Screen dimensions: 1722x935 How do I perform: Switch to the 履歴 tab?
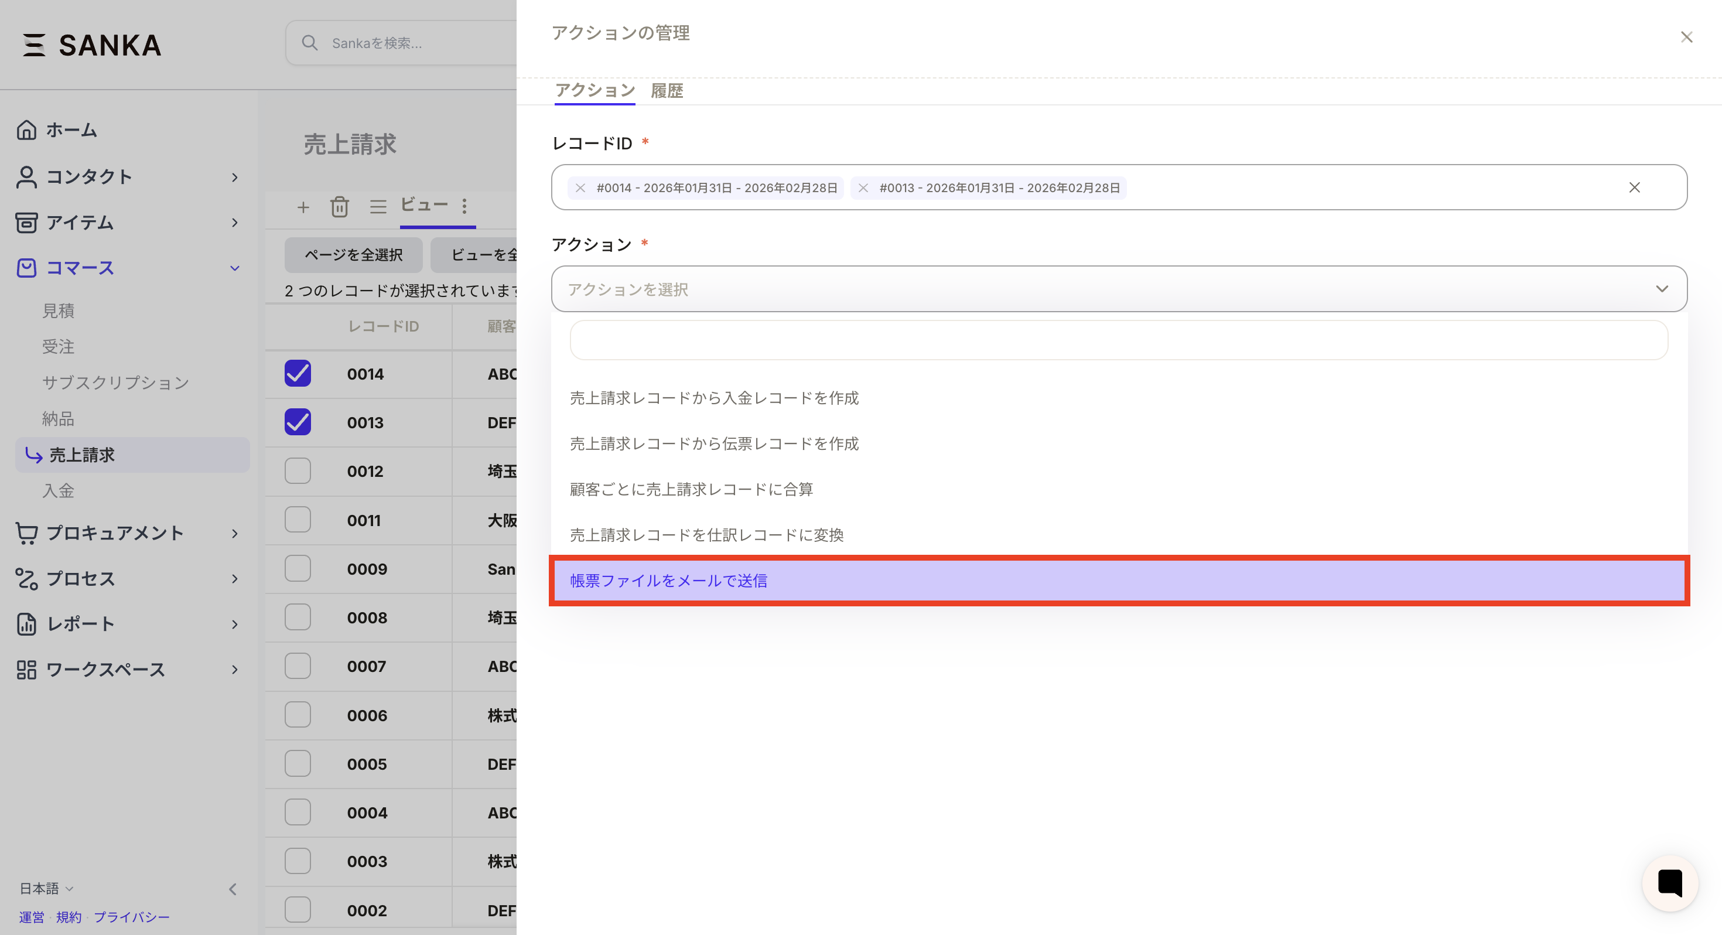click(x=667, y=90)
